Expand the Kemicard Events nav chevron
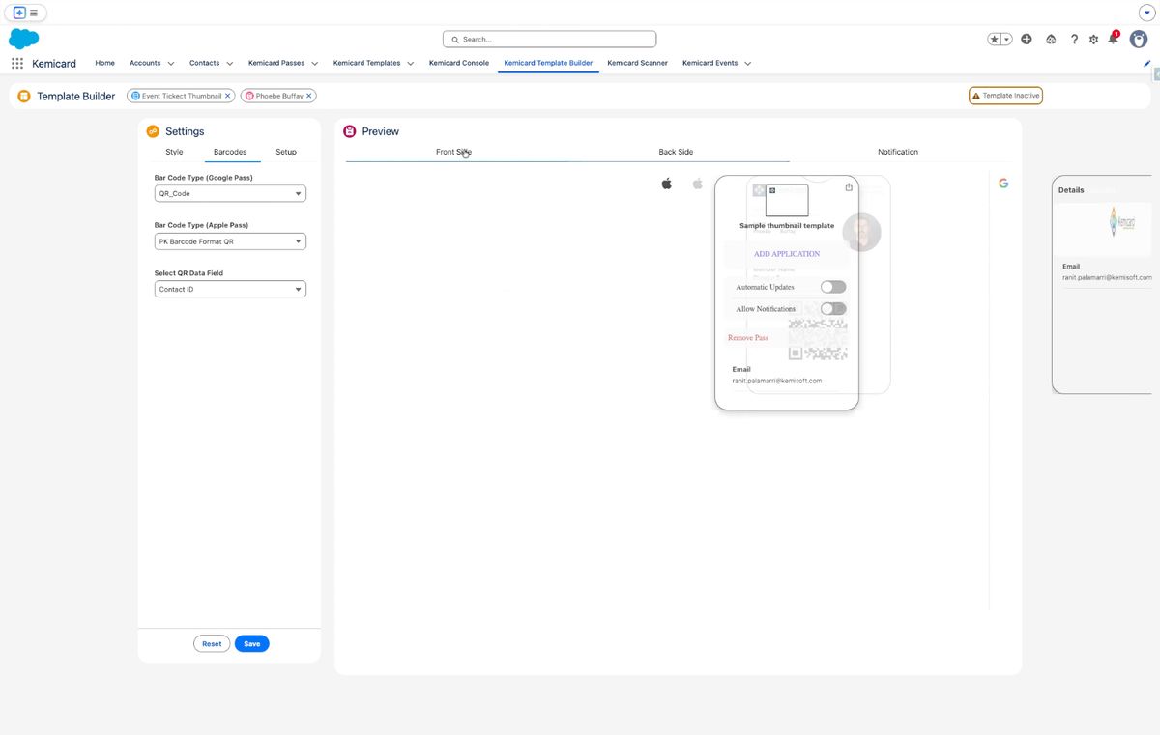The image size is (1160, 735). coord(748,64)
